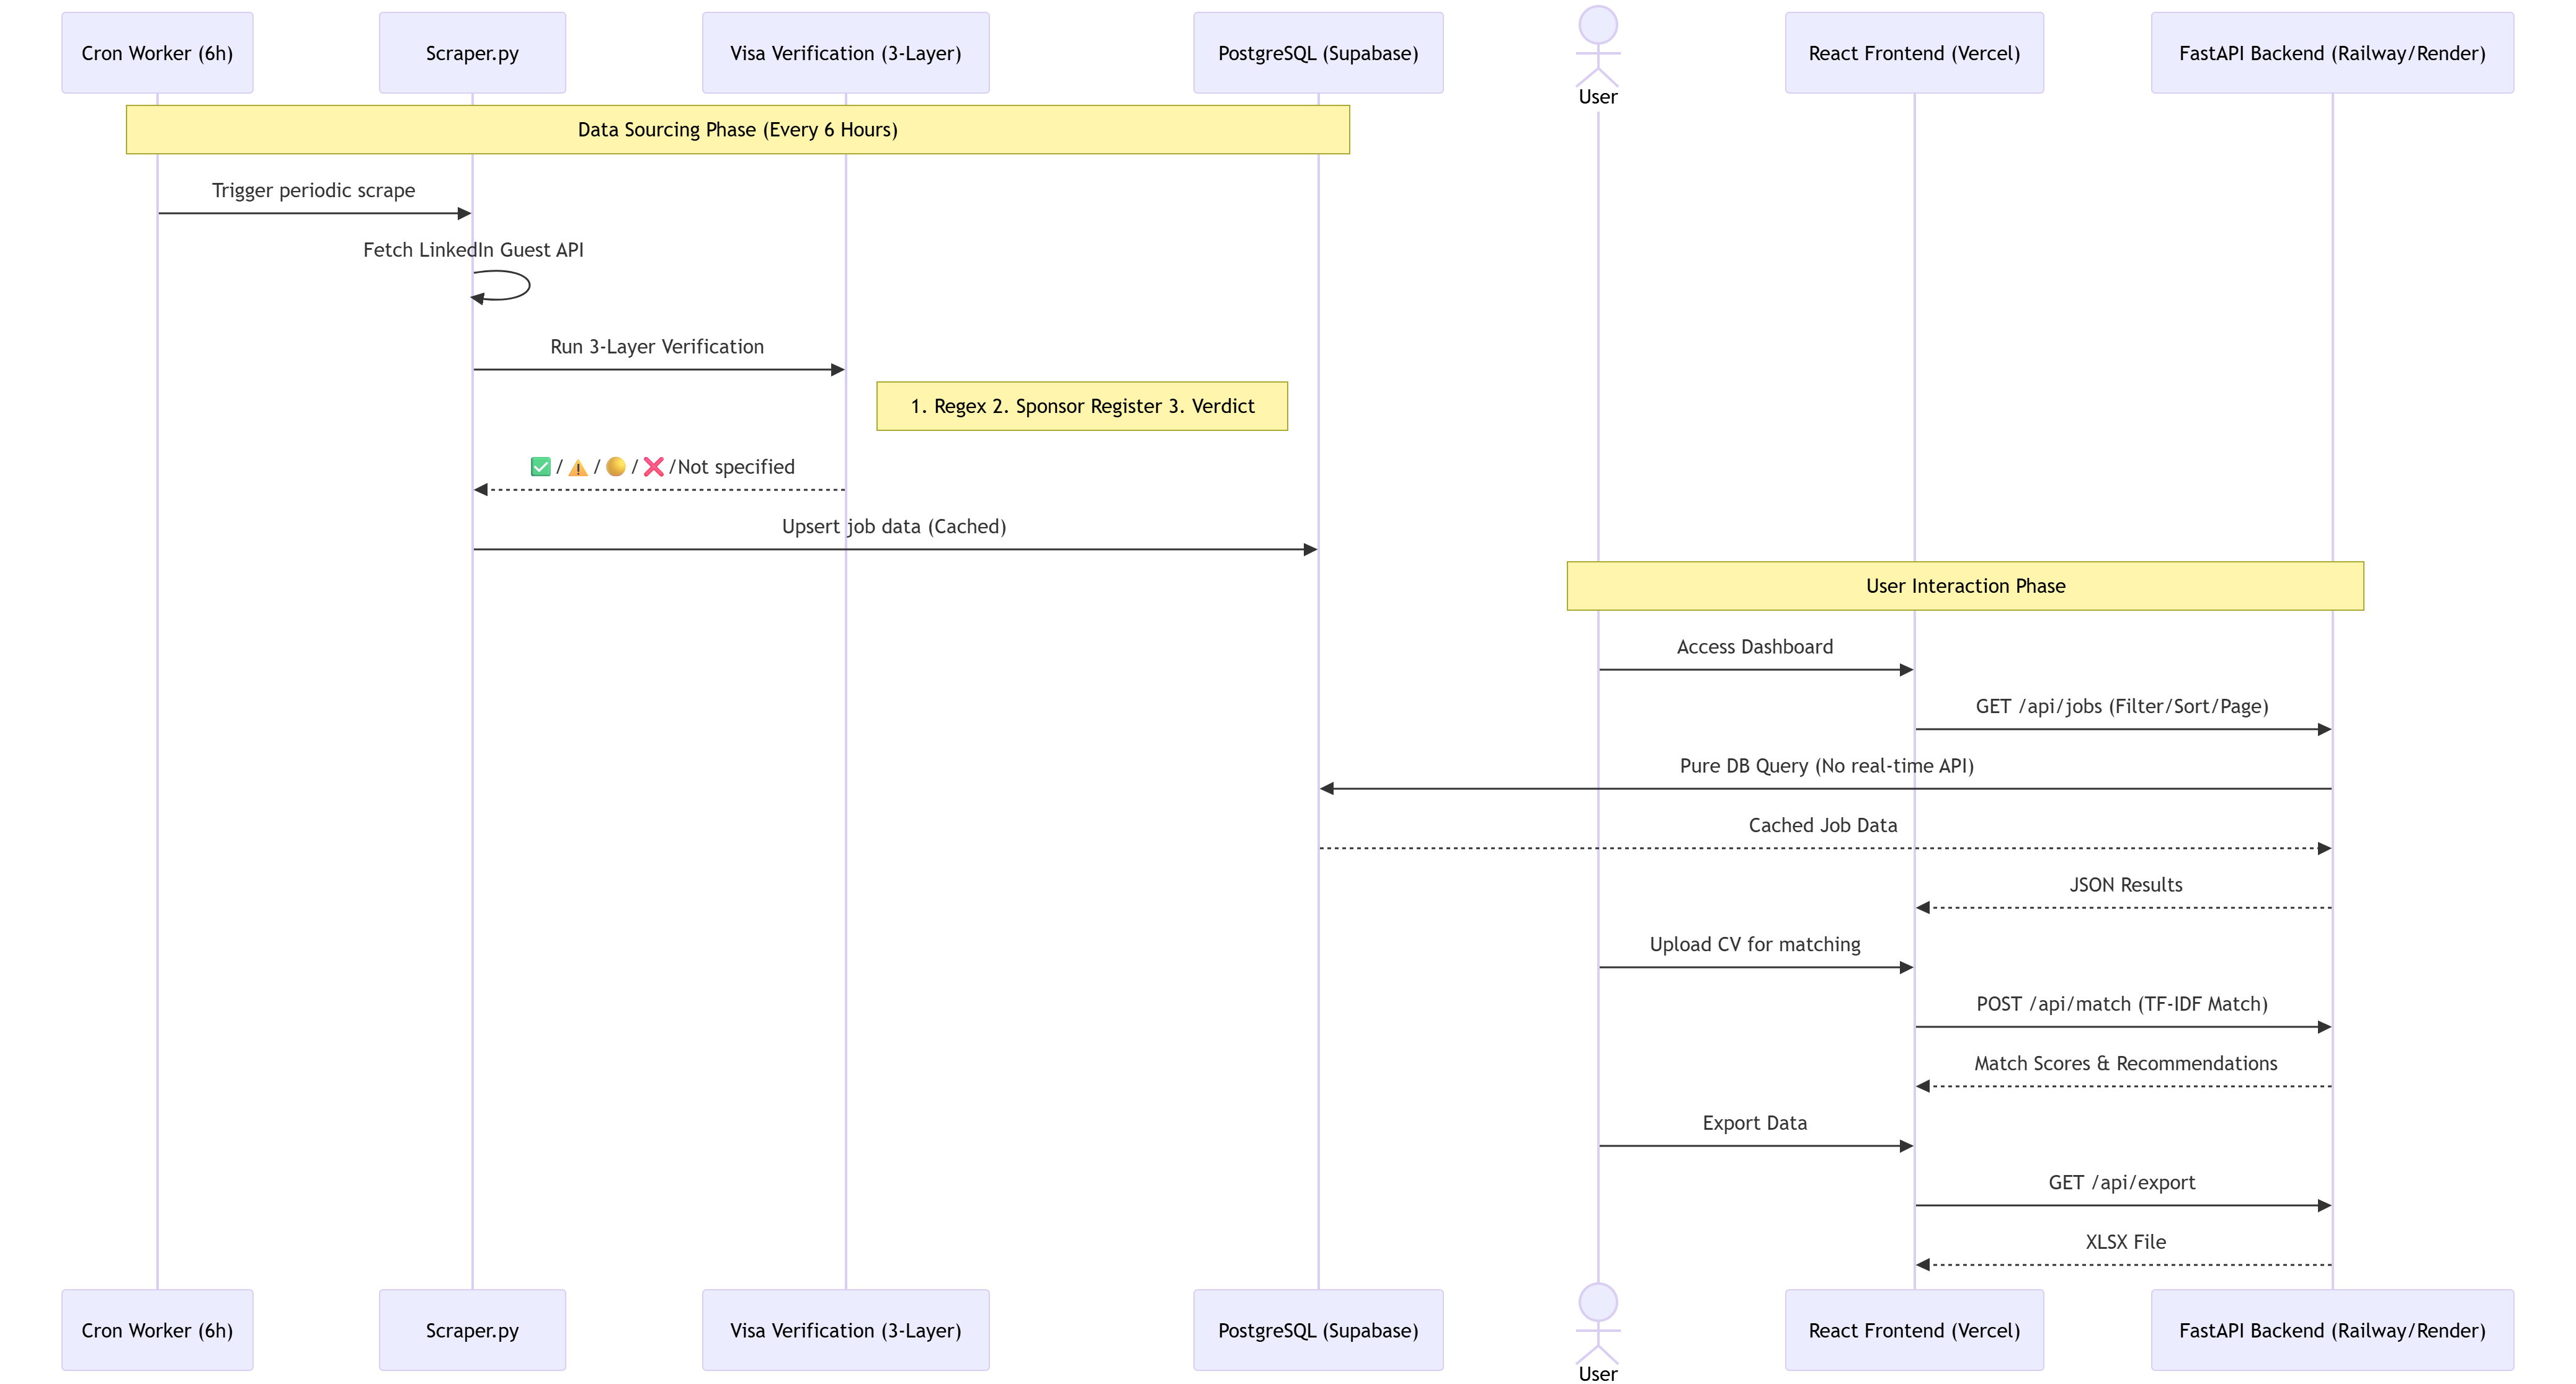Click the red cross emoji icon

pos(653,467)
